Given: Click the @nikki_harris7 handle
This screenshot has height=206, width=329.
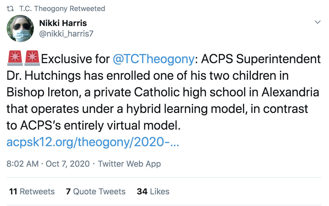Looking at the screenshot, I should point(66,34).
